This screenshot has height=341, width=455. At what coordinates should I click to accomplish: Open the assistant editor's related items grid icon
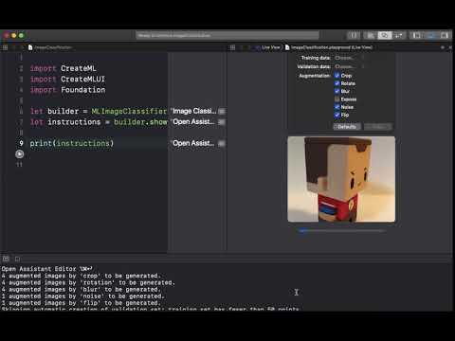pyautogui.click(x=232, y=47)
